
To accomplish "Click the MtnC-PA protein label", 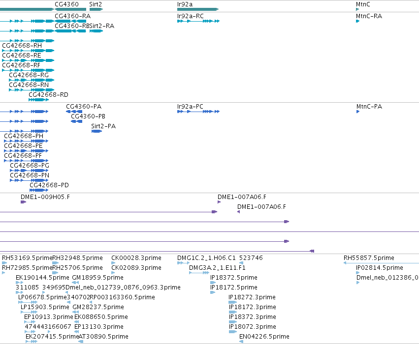I will pos(369,107).
